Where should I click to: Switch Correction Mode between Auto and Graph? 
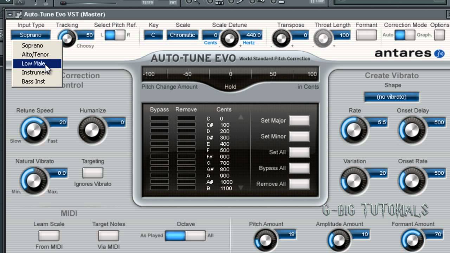click(405, 35)
